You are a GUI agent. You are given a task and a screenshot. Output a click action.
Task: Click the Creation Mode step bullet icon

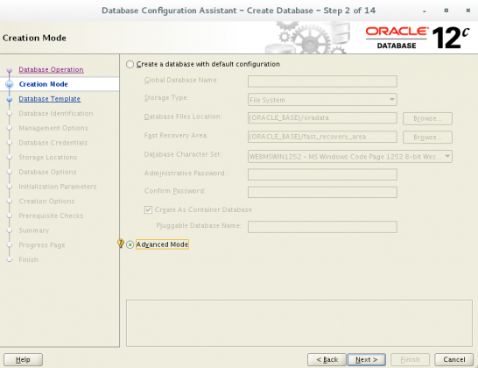[x=10, y=84]
